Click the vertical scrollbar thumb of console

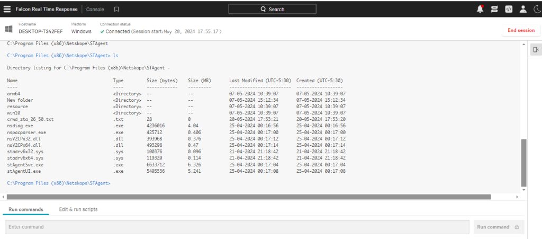tap(524, 163)
